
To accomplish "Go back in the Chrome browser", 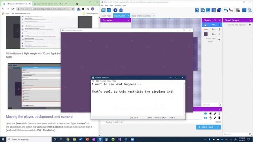I will 4,9.
